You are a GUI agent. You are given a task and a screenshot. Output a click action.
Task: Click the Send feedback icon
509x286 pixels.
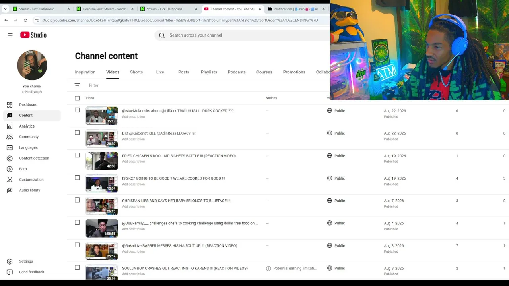(10, 272)
